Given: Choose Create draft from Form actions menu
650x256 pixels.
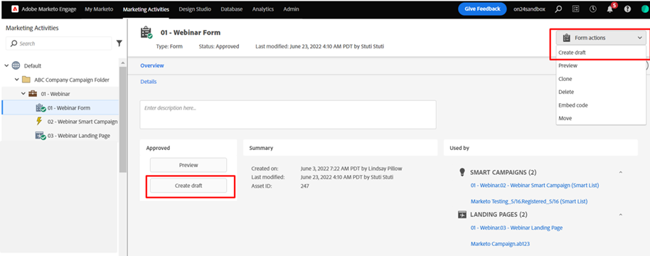Looking at the screenshot, I should coord(601,53).
